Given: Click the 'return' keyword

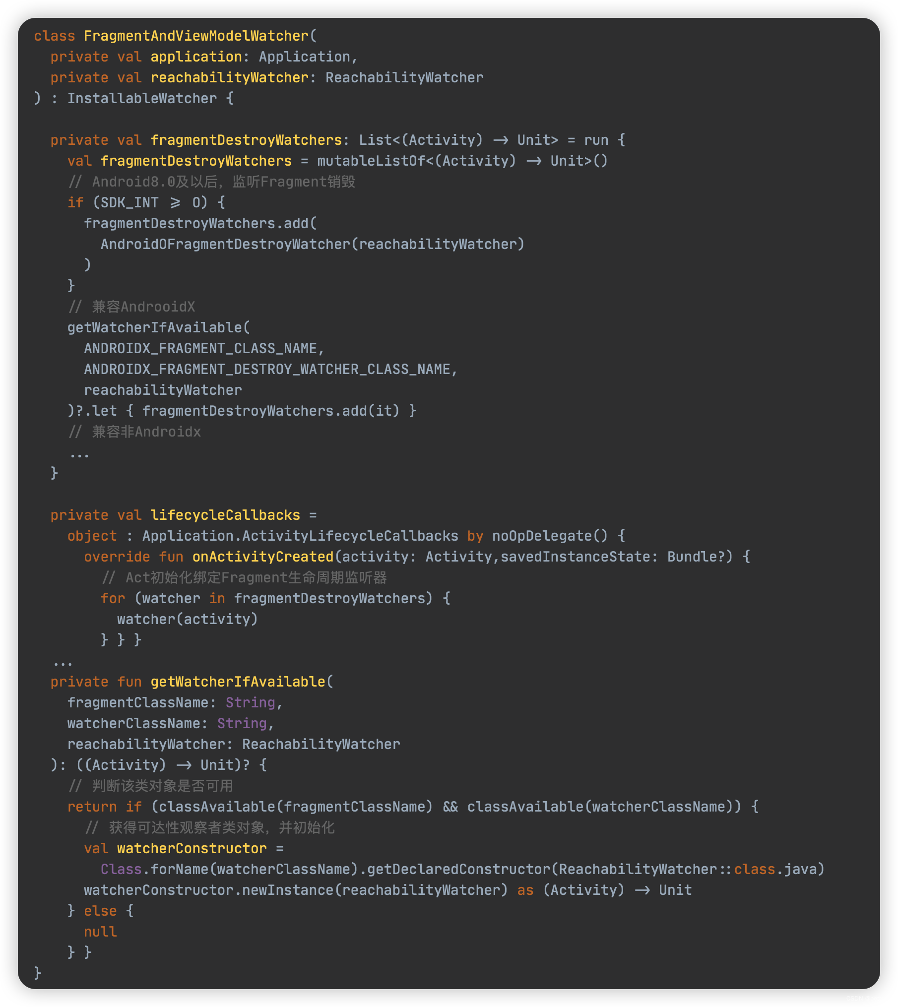Looking at the screenshot, I should 92,807.
